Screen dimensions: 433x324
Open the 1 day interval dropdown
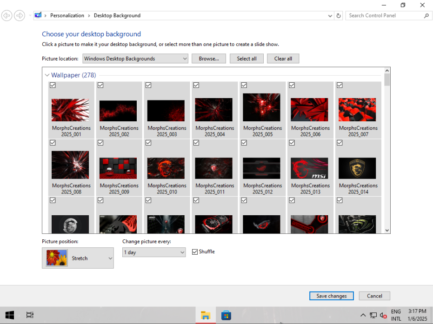pos(154,252)
